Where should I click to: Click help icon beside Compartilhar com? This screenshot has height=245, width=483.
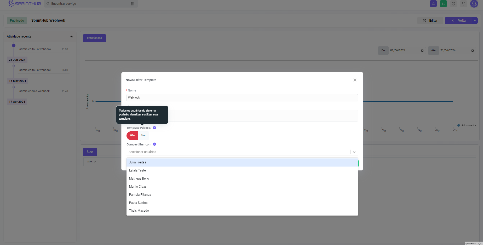coord(154,144)
